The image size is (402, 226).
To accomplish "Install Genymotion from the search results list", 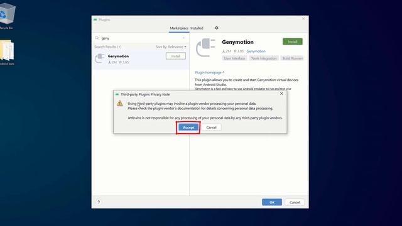I will tap(176, 56).
